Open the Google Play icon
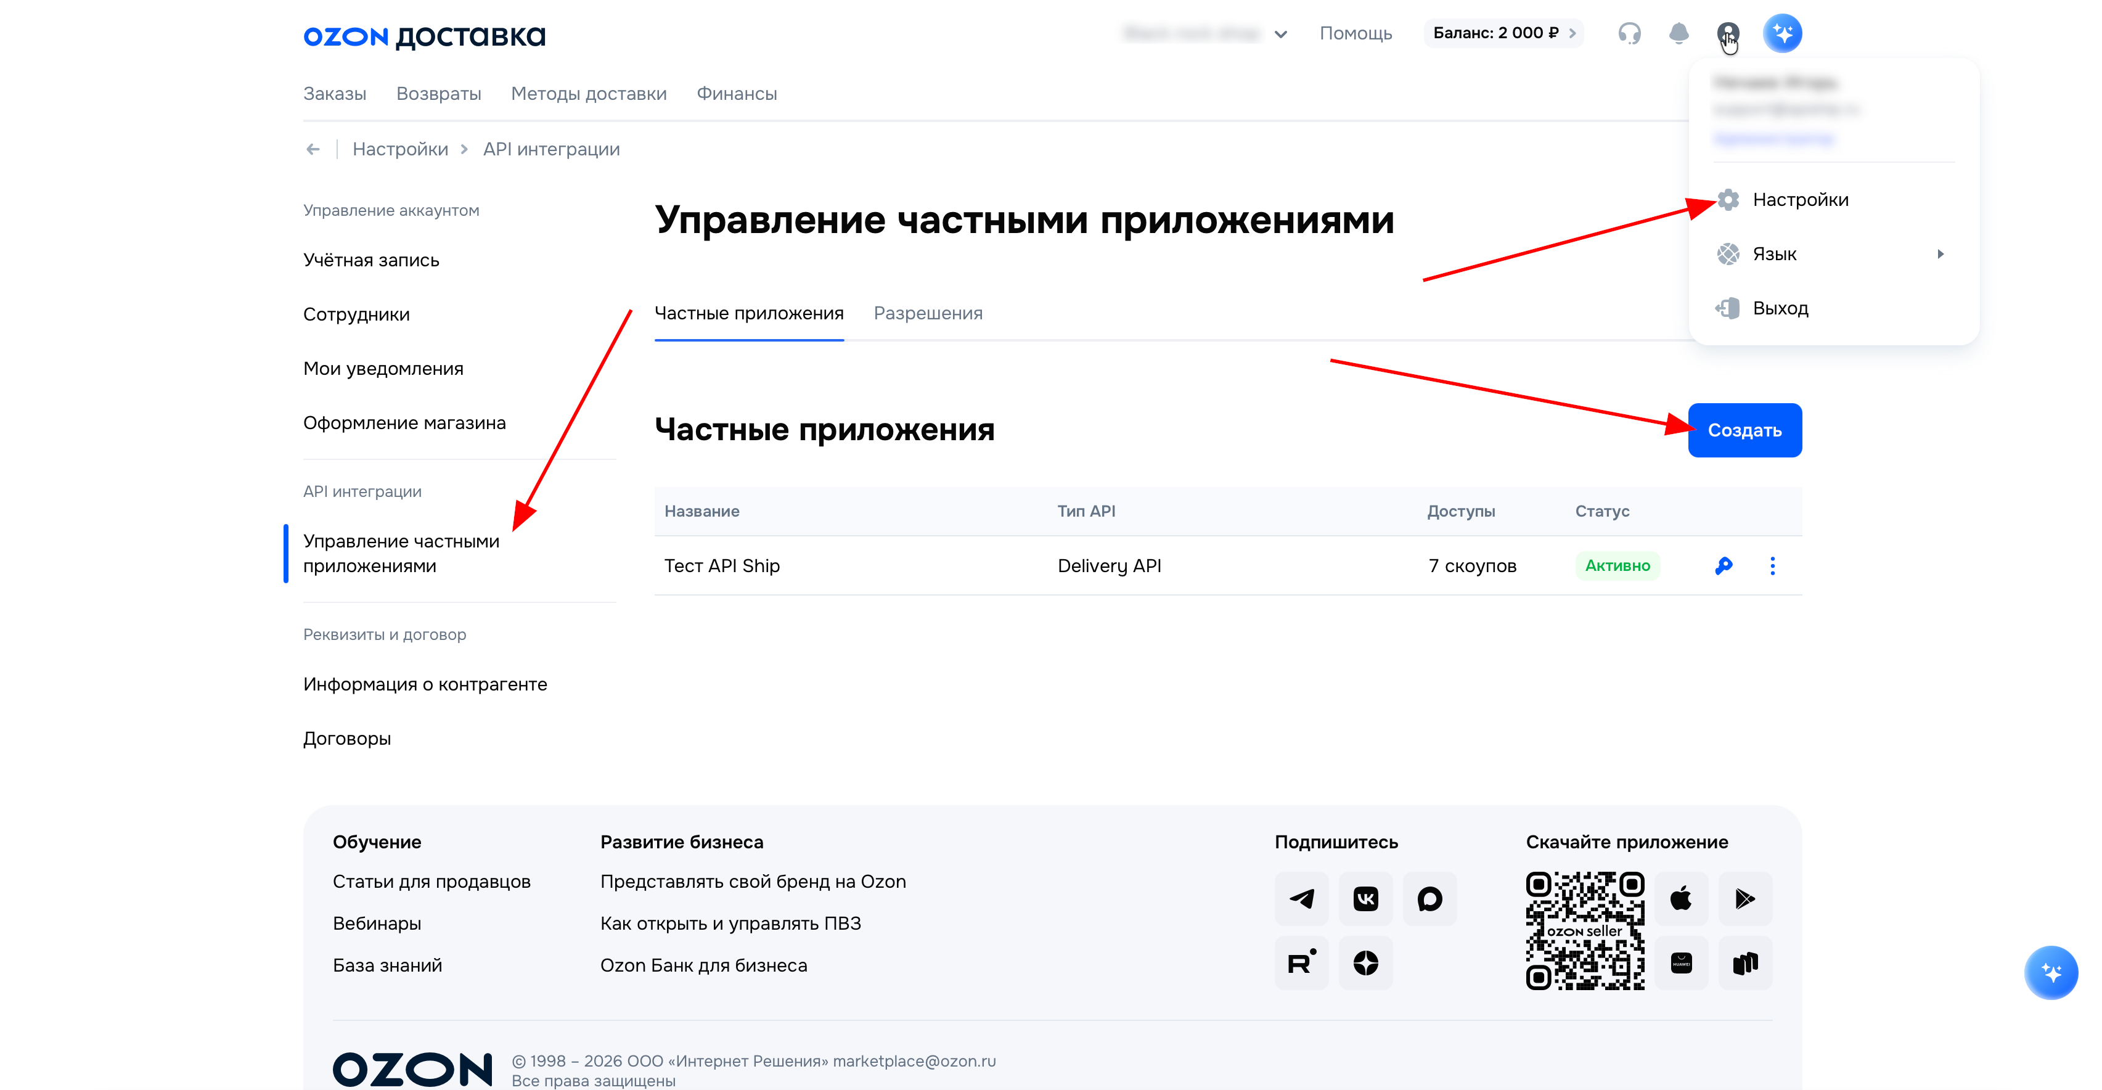 [1746, 898]
